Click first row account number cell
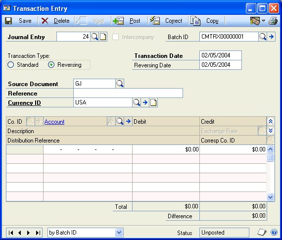 pyautogui.click(x=88, y=149)
